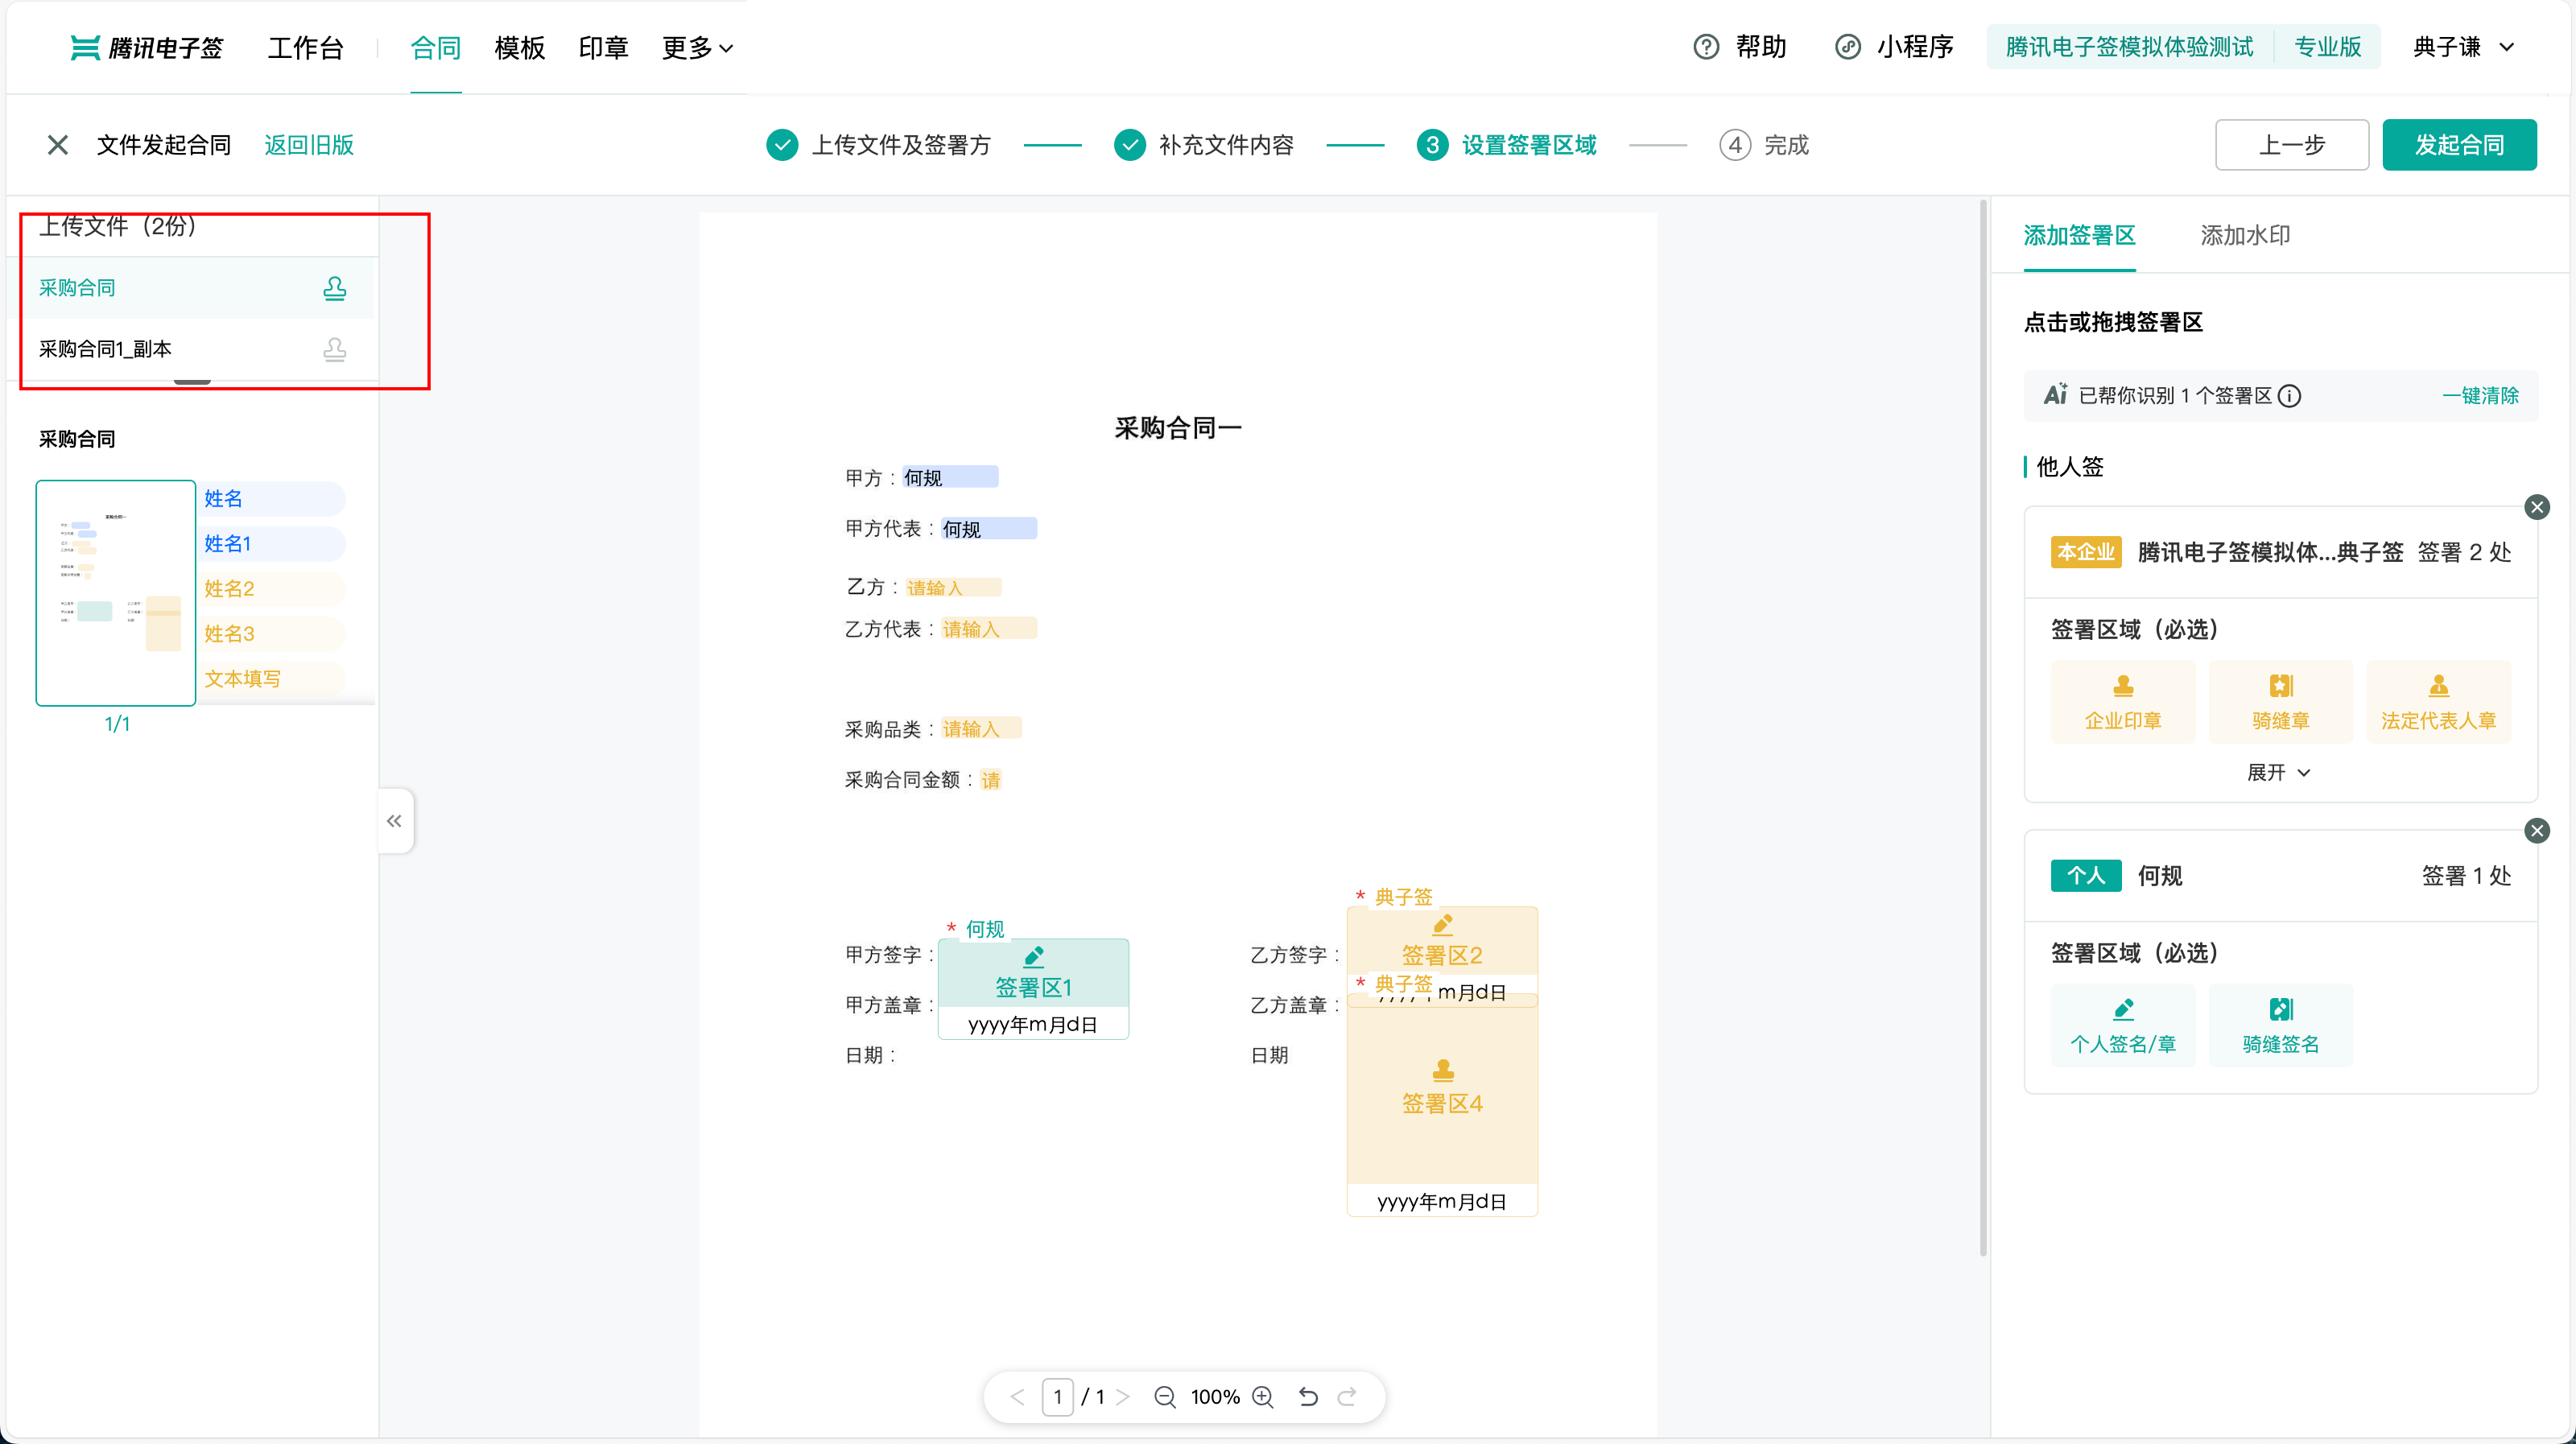Add 企业印章 signing area
This screenshot has width=2576, height=1444.
coord(2123,702)
